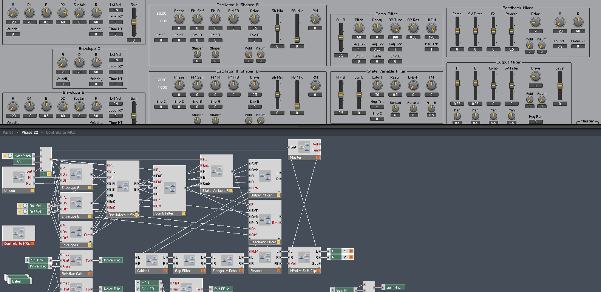Click the Feedback Mixer Drive knob
This screenshot has height=292, width=601.
point(536,22)
